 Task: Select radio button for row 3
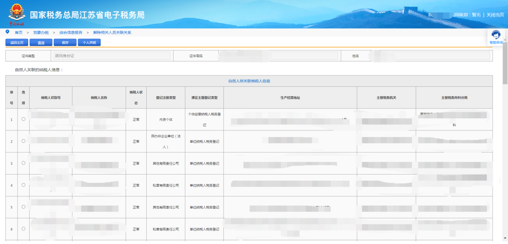24,163
